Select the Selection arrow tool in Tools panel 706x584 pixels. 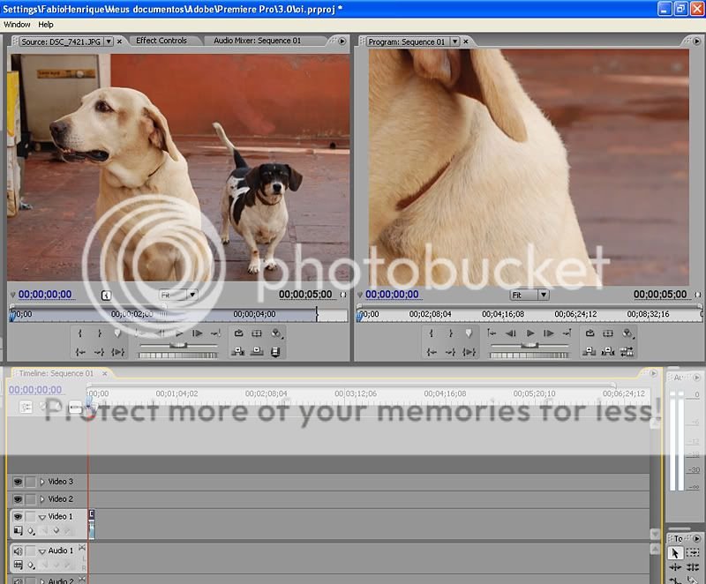point(675,553)
